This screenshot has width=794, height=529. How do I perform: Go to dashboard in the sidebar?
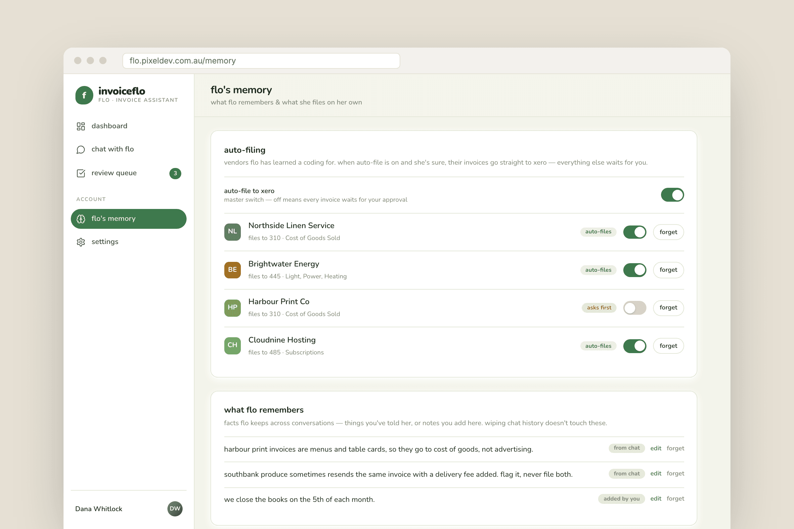[129, 126]
